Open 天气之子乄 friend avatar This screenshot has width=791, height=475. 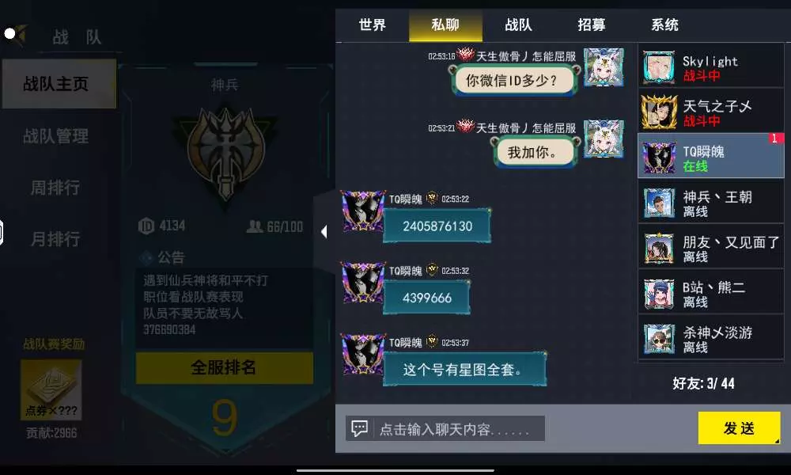[658, 112]
